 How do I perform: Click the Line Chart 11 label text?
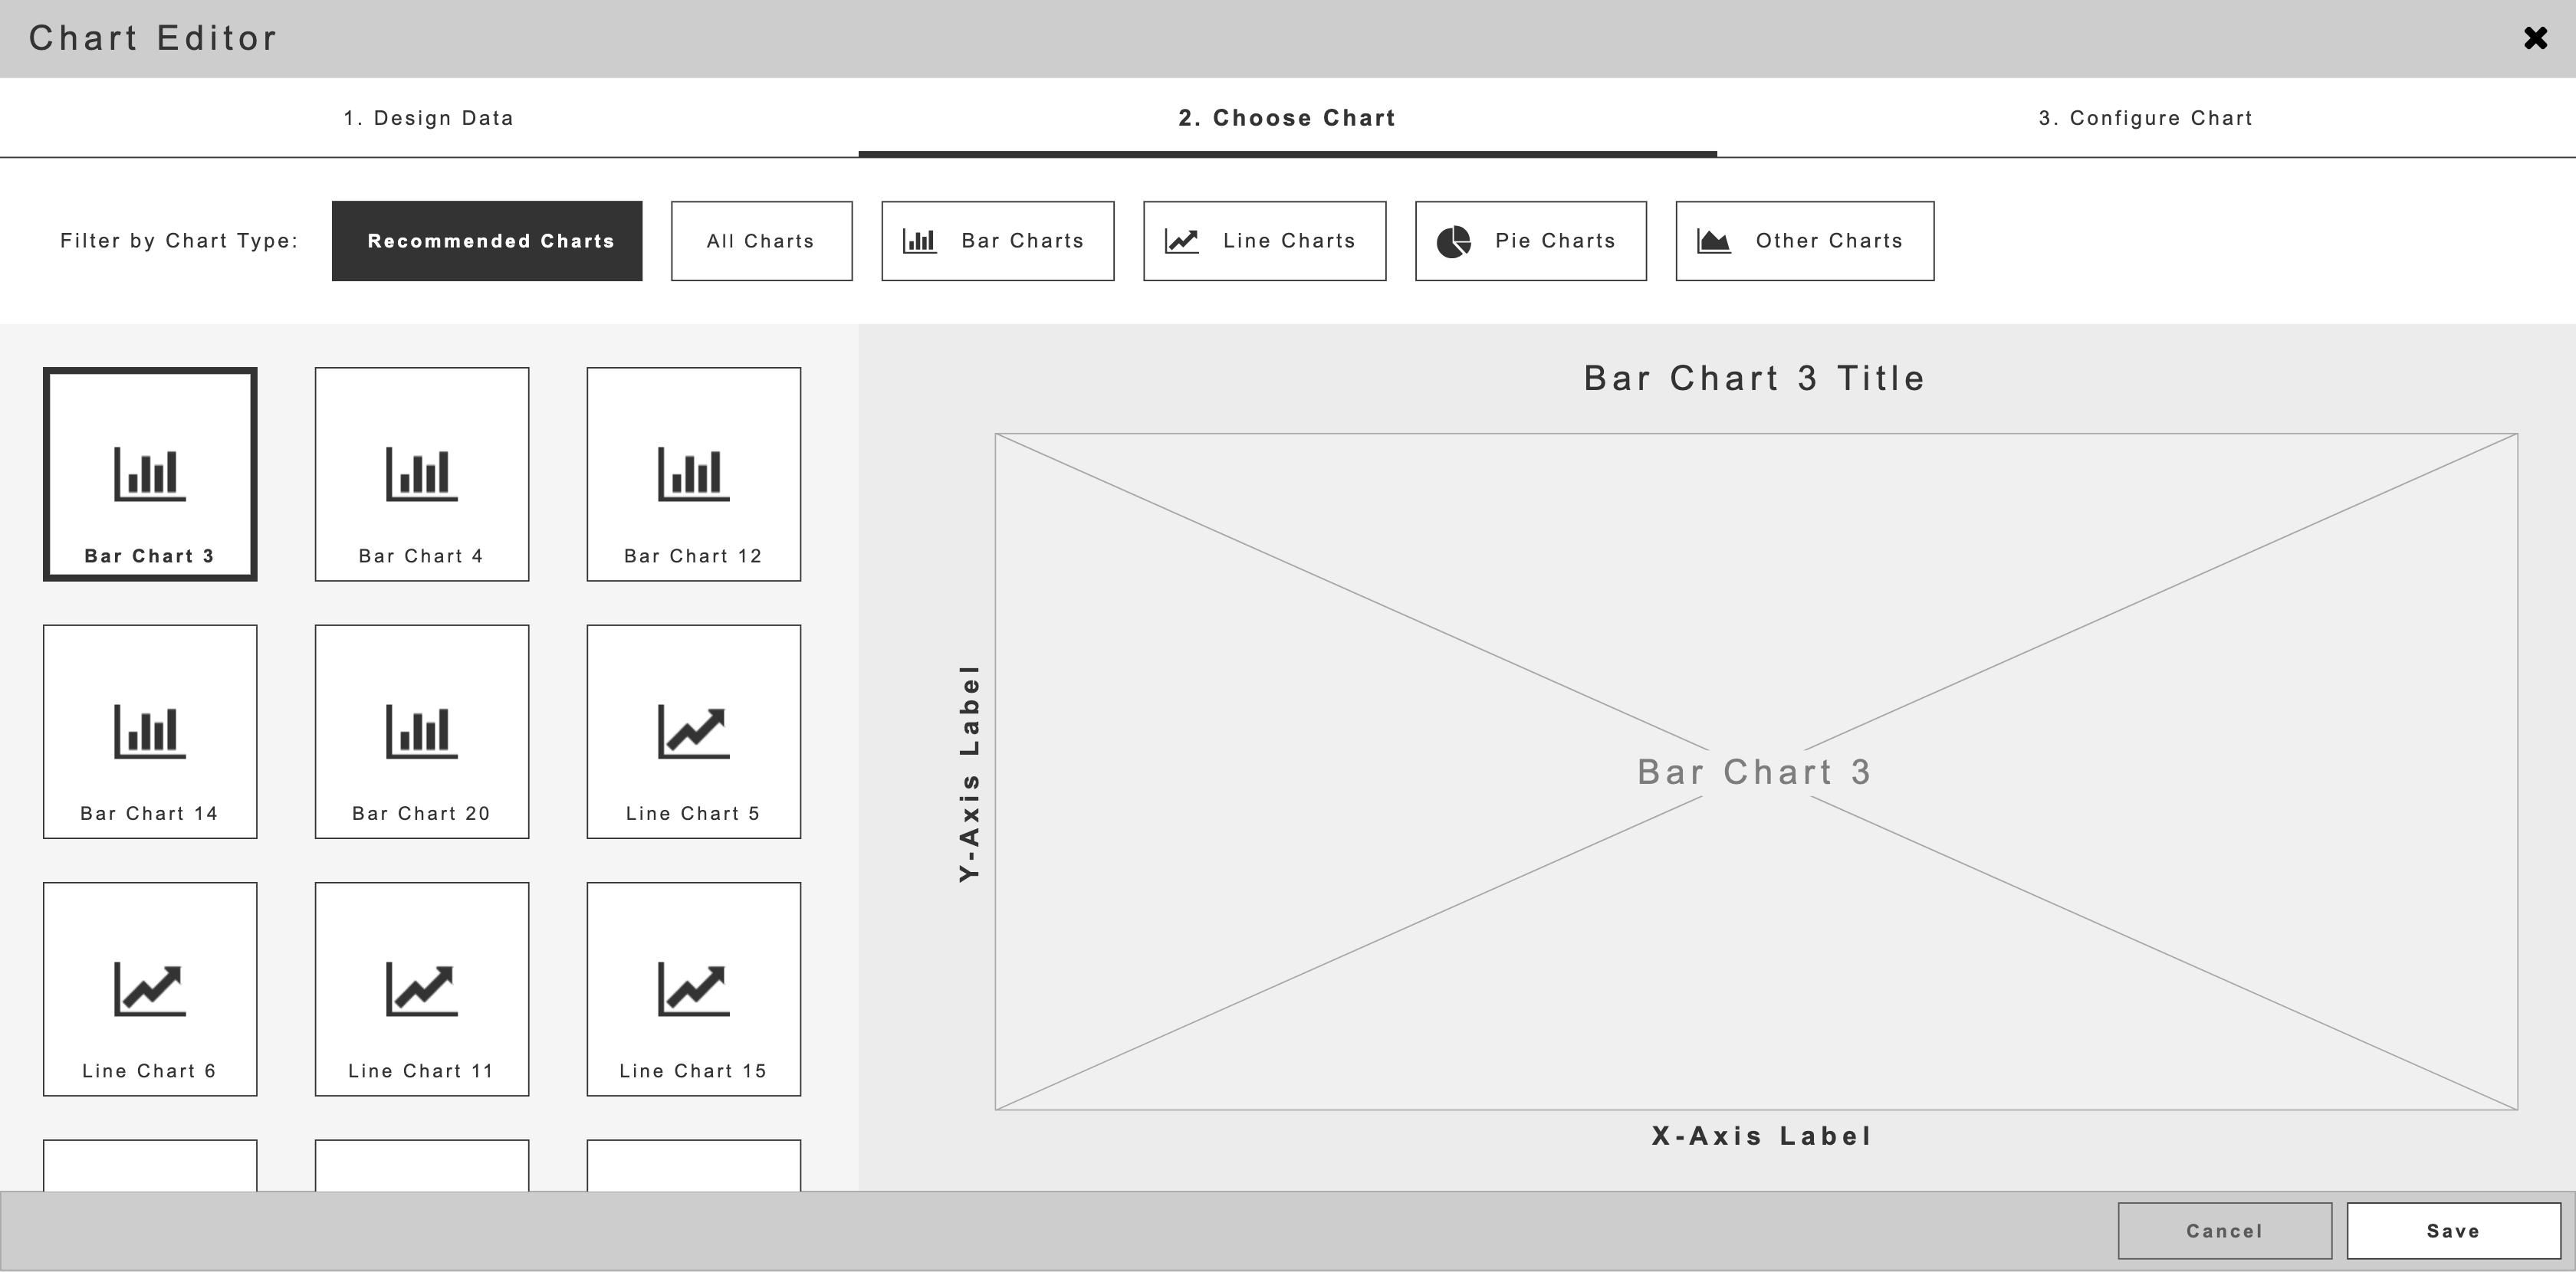tap(422, 1071)
